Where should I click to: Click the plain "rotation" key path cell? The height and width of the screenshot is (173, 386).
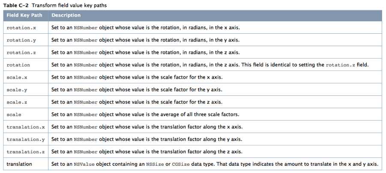pos(18,65)
